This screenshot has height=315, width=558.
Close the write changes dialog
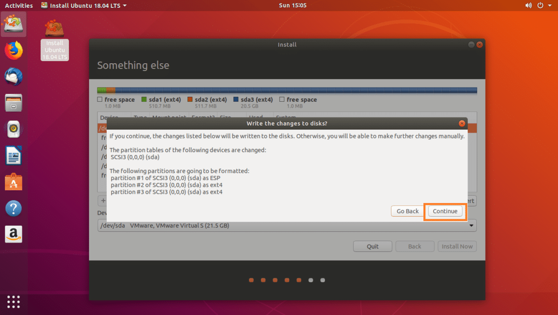coord(462,124)
